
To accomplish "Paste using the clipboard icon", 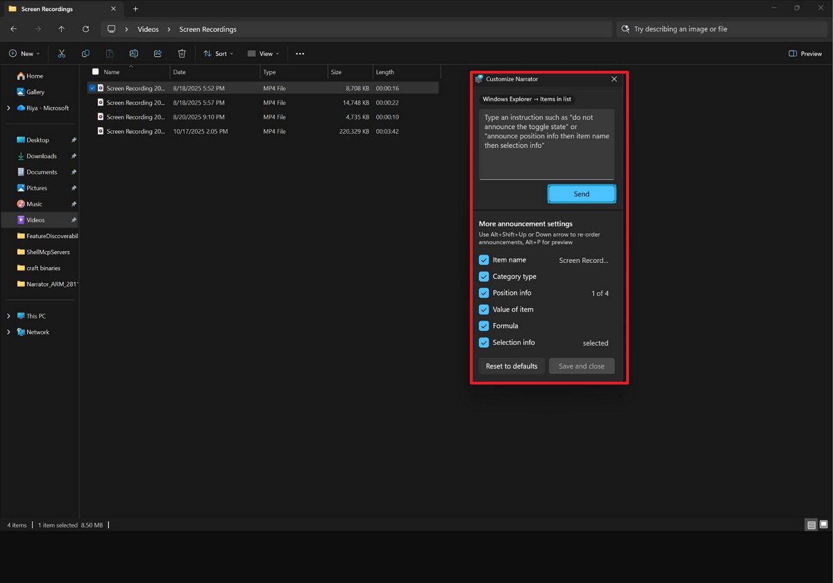I will 109,53.
